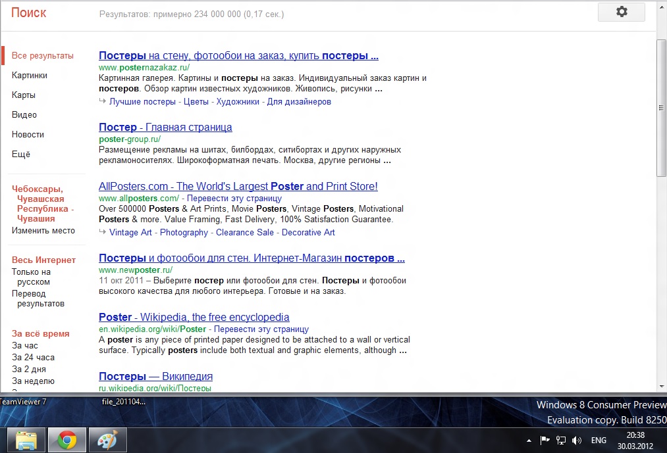The image size is (667, 453).
Task: Click the page vertical scrollbar thumb
Action: (x=661, y=108)
